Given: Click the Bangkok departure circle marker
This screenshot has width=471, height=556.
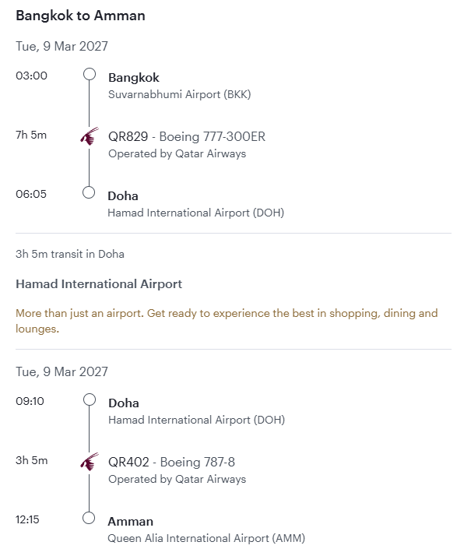Looking at the screenshot, I should pos(90,74).
